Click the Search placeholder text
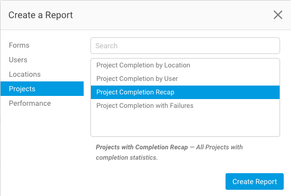This screenshot has height=196, width=291. click(x=107, y=46)
